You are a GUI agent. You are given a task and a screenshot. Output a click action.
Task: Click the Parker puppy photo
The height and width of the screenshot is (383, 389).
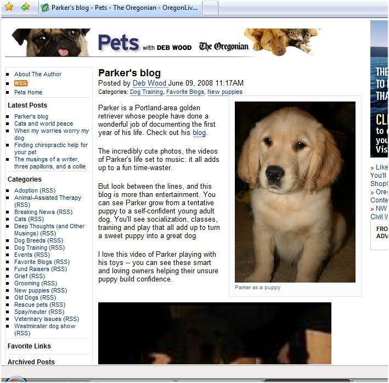click(295, 191)
